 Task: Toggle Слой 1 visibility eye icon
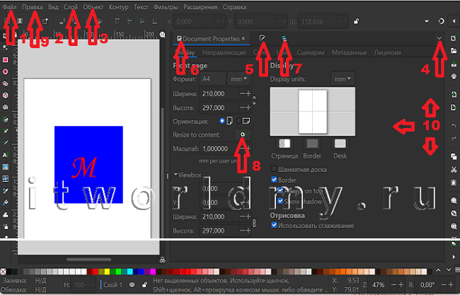click(132, 284)
